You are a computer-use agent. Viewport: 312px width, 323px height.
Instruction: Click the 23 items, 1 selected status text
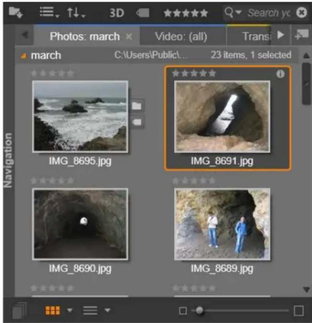click(251, 55)
